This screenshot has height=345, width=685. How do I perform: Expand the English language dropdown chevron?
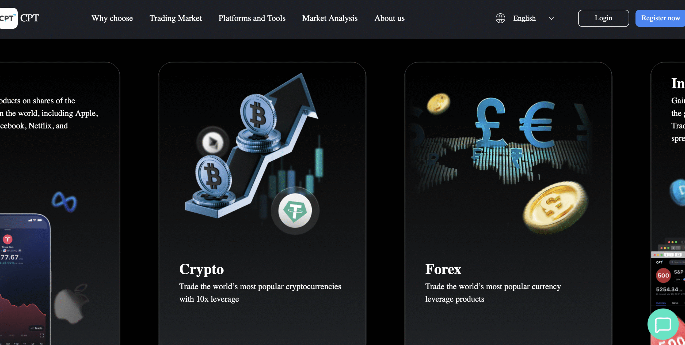(551, 18)
